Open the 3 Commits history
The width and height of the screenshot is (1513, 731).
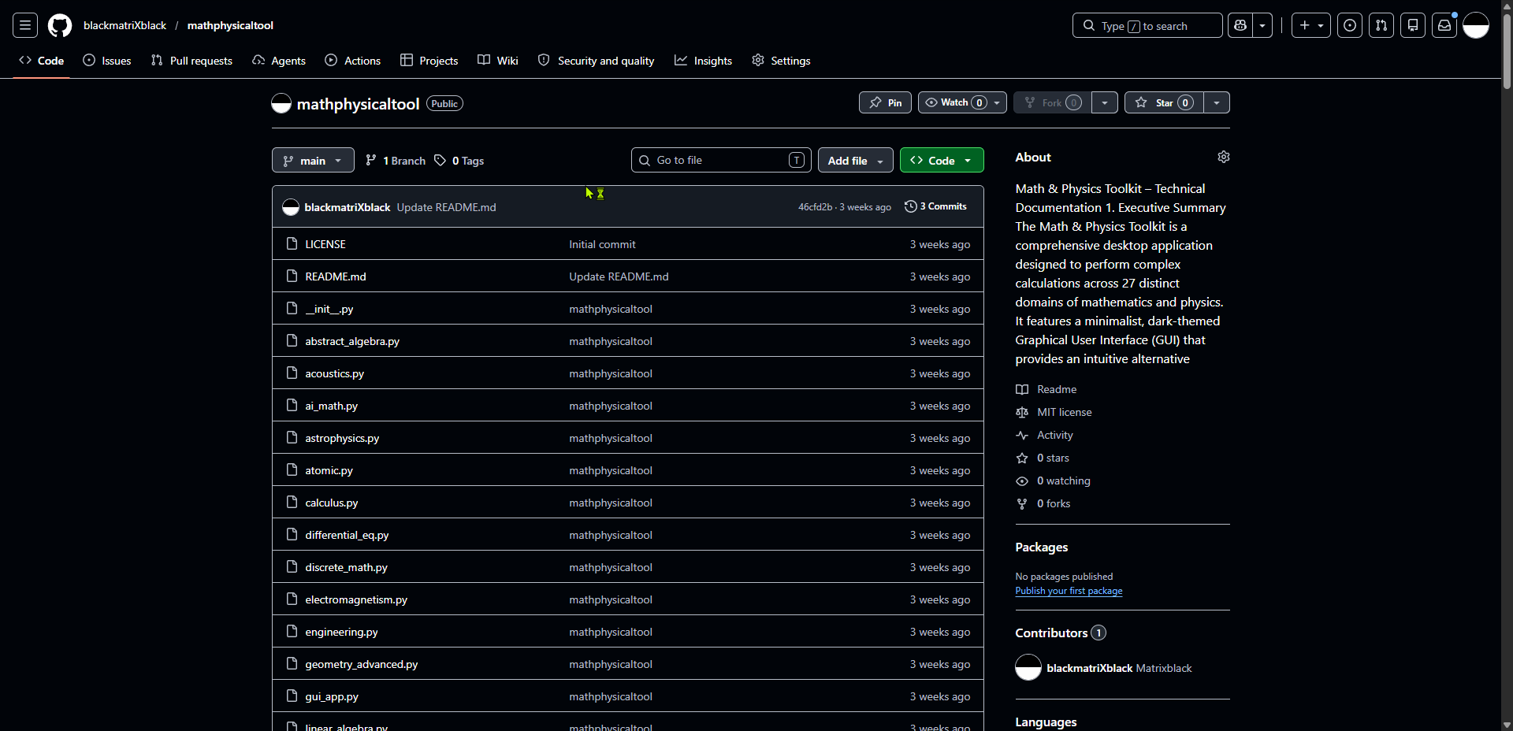pyautogui.click(x=935, y=206)
